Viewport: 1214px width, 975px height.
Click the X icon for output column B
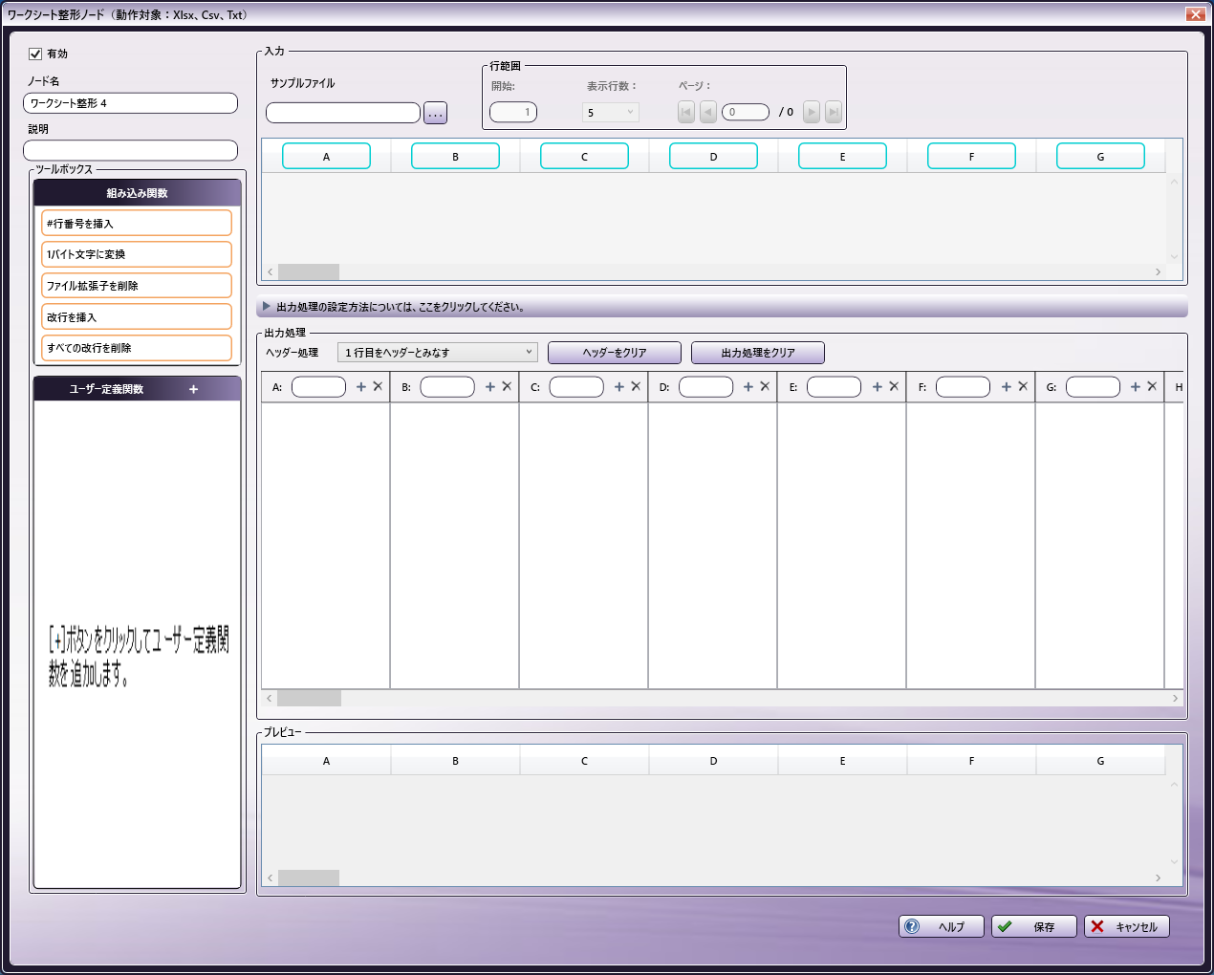pyautogui.click(x=507, y=386)
